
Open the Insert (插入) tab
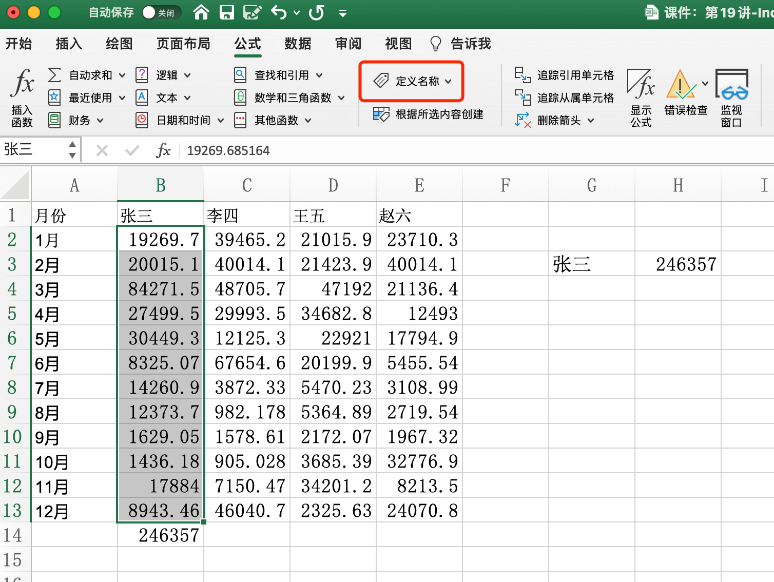(69, 44)
